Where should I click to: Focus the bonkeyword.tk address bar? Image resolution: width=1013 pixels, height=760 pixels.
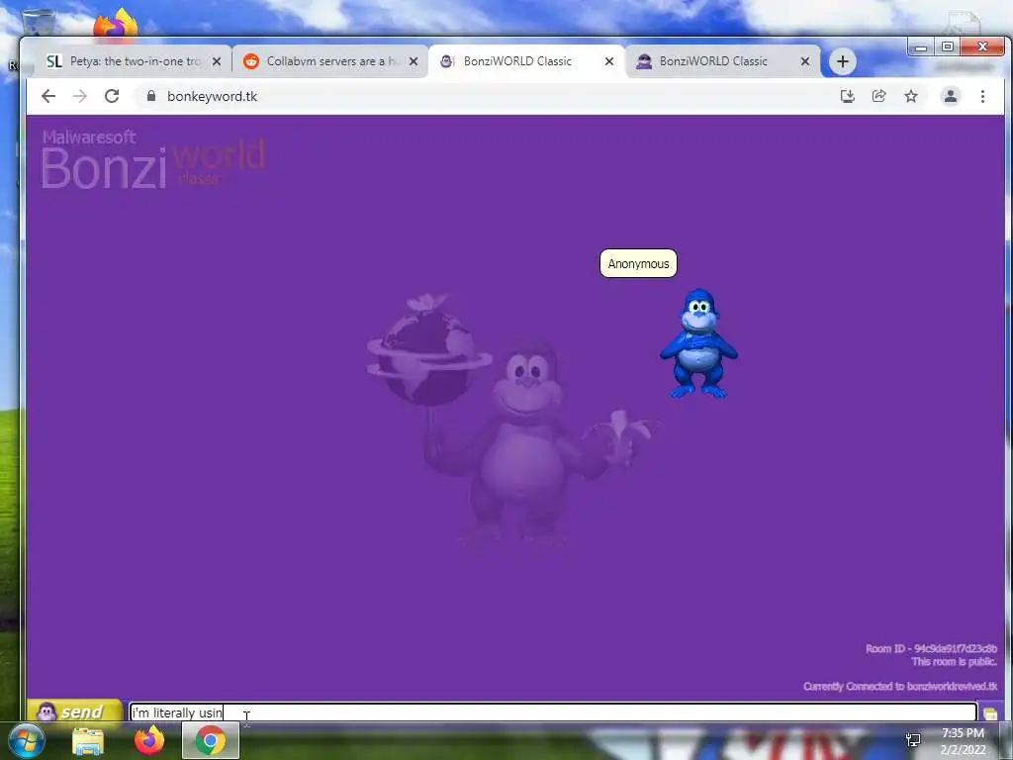(485, 96)
